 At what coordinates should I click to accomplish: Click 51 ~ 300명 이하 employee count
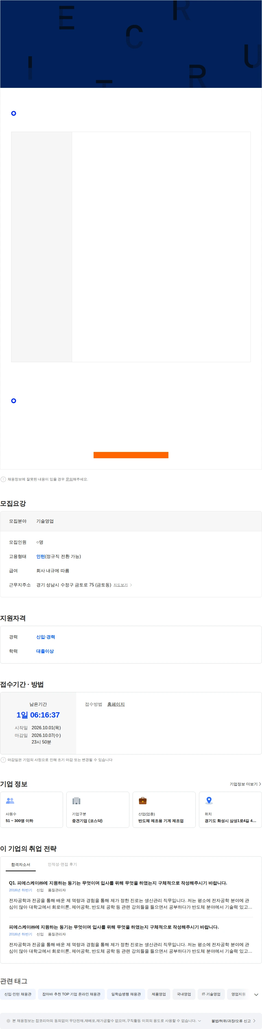[19, 821]
